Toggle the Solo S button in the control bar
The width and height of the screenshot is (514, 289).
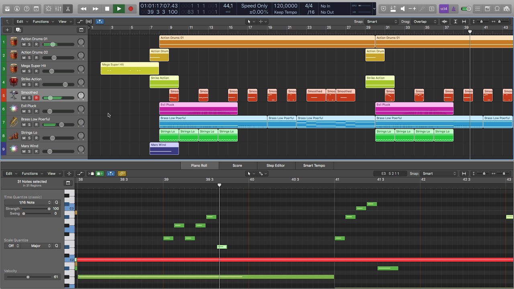pyautogui.click(x=432, y=8)
